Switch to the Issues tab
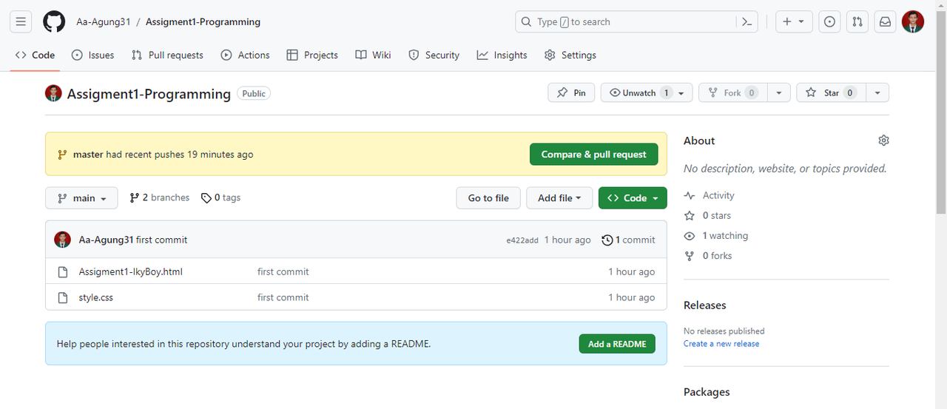This screenshot has width=947, height=409. pos(93,55)
